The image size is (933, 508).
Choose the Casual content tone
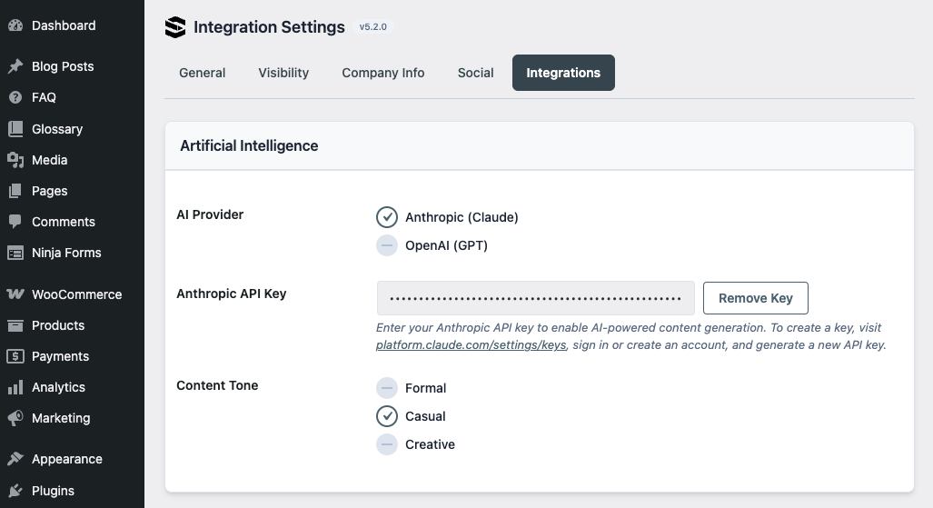pos(387,416)
